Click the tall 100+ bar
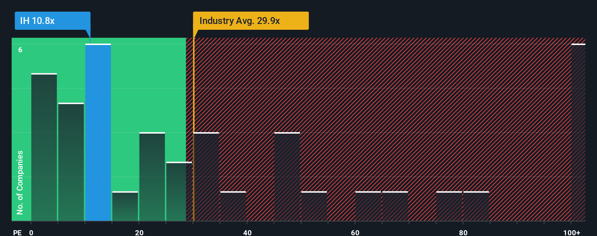Viewport: 597px width, 236px height. click(578, 133)
